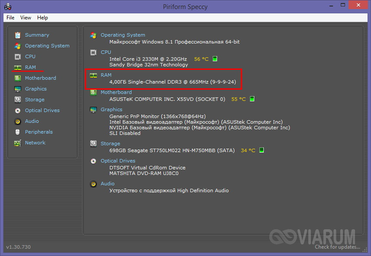Viewport: 371px width, 256px height.
Task: Select the Network icon in sidebar
Action: (18, 143)
